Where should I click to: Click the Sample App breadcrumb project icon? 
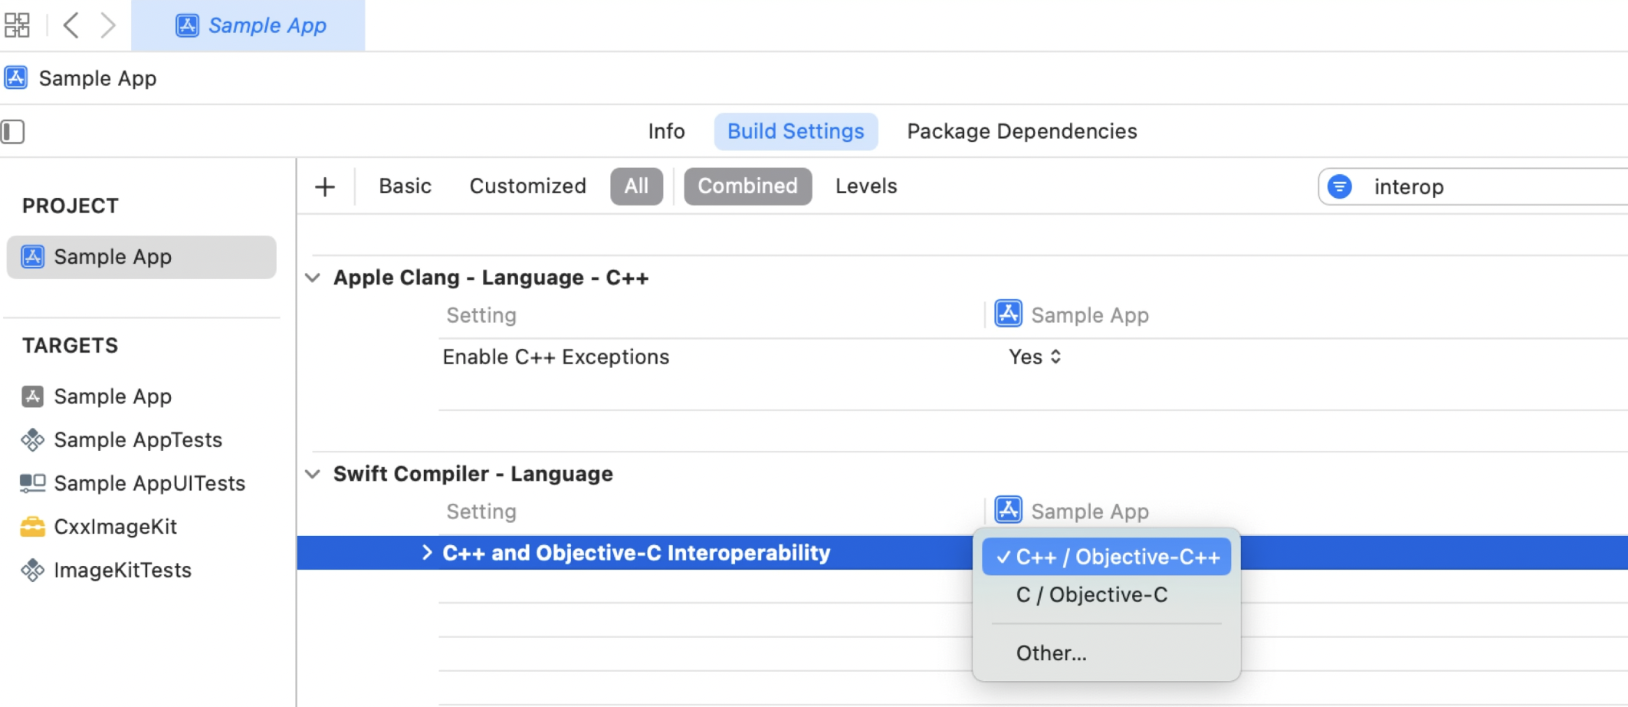[x=16, y=77]
